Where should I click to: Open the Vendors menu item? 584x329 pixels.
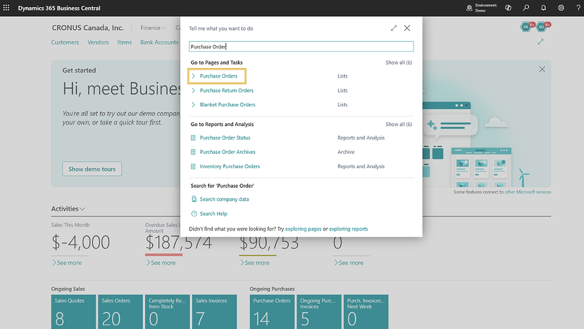98,42
